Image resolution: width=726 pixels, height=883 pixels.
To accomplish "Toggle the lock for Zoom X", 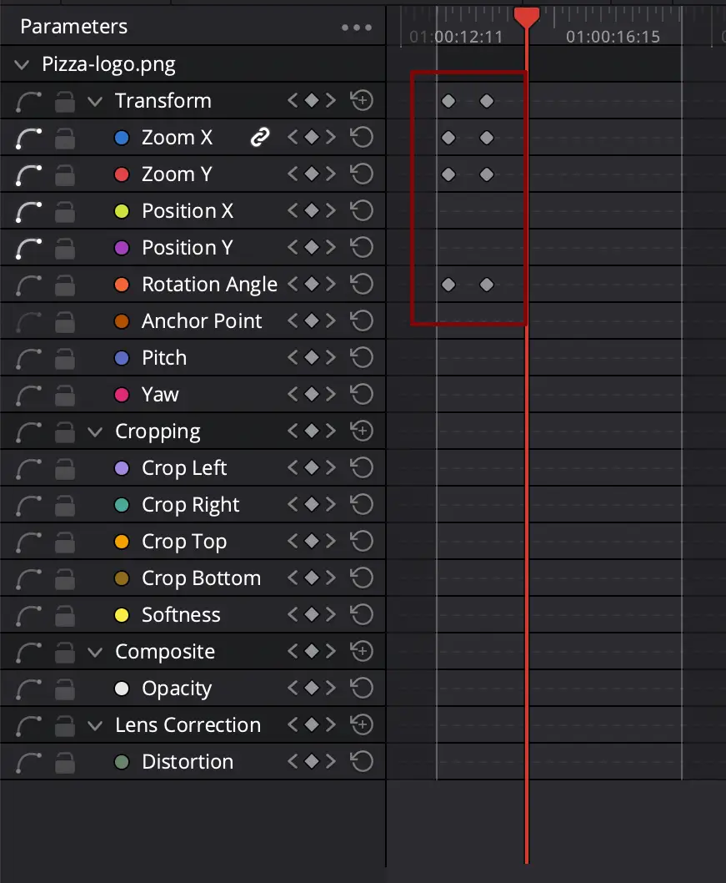I will click(x=65, y=138).
